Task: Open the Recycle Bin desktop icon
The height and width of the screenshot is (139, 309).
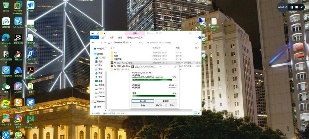Action: 6,6
